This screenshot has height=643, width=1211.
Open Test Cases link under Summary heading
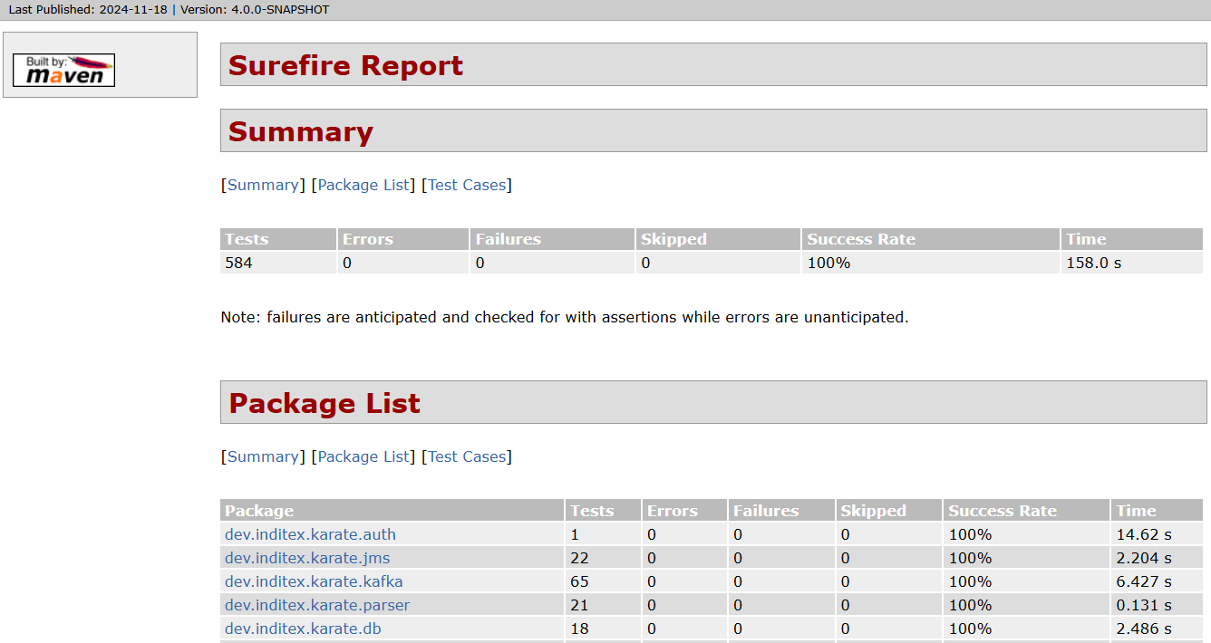(x=467, y=185)
